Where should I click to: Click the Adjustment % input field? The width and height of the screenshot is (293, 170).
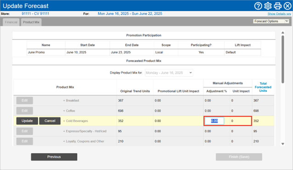tap(214, 121)
